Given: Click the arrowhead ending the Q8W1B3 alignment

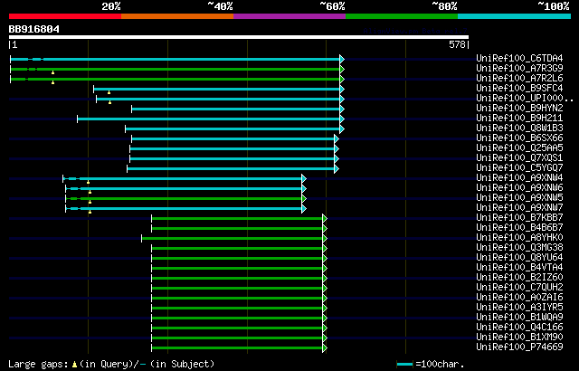Looking at the screenshot, I should [342, 128].
